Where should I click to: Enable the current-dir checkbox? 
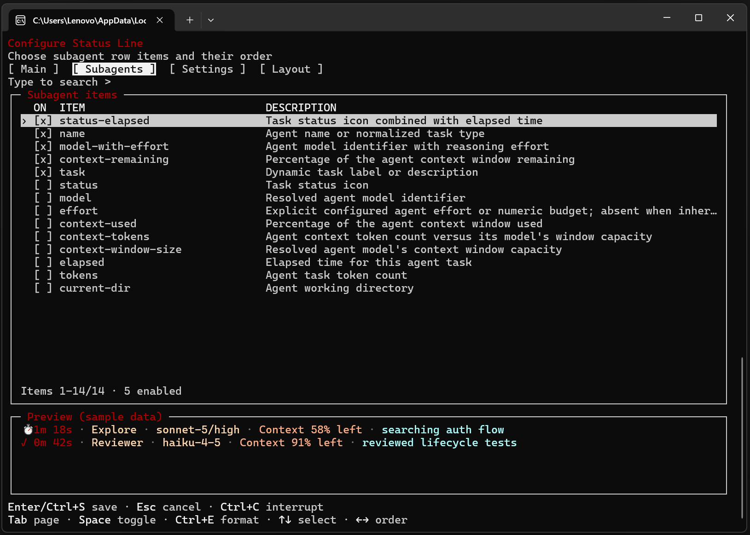(x=43, y=288)
